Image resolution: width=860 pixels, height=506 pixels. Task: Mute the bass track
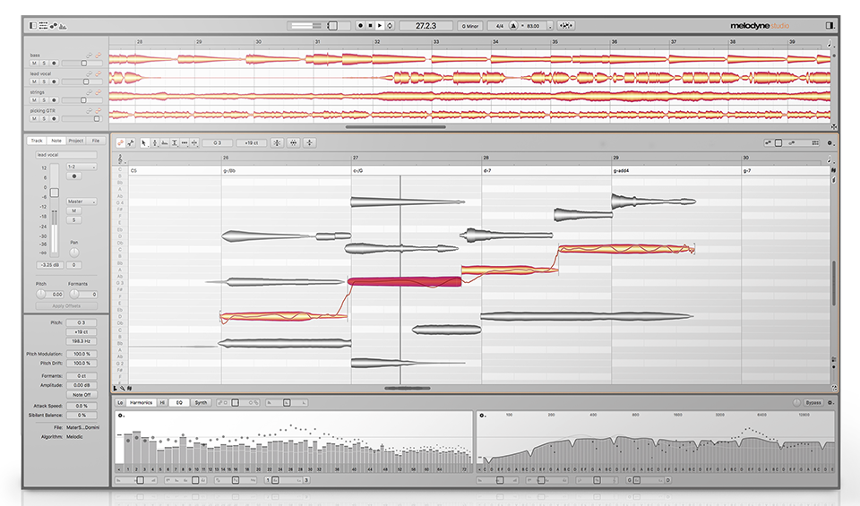click(x=34, y=64)
